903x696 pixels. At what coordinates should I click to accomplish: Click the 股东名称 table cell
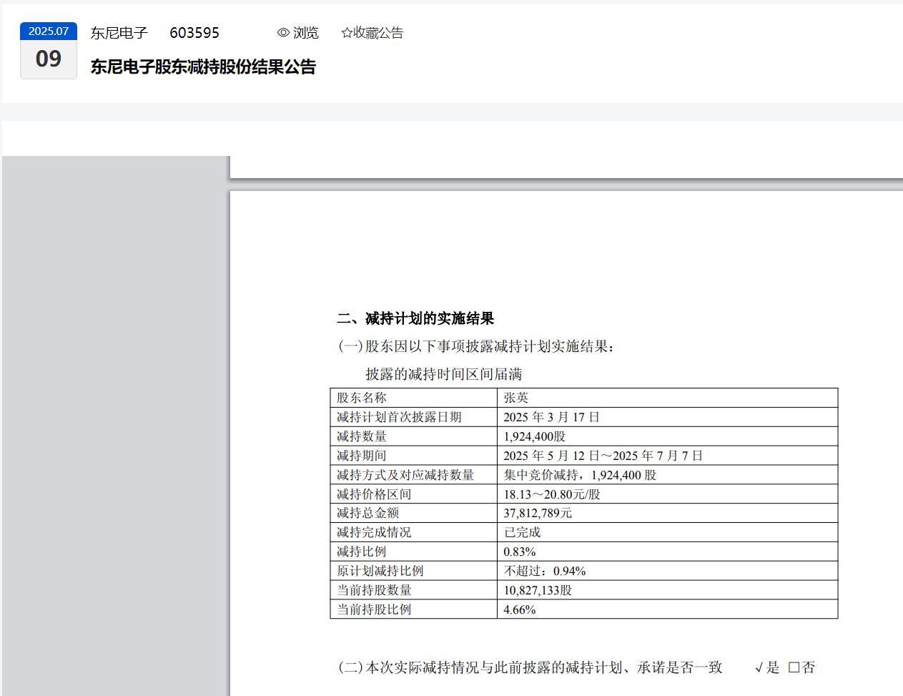click(414, 398)
